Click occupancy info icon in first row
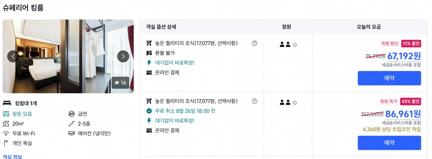Viewport: 432px width, 159px height. [295, 45]
